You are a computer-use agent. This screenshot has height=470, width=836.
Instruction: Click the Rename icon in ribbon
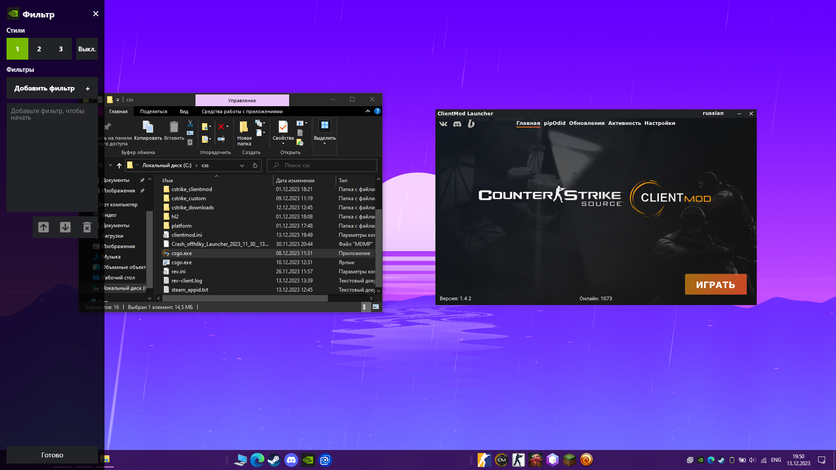(221, 139)
